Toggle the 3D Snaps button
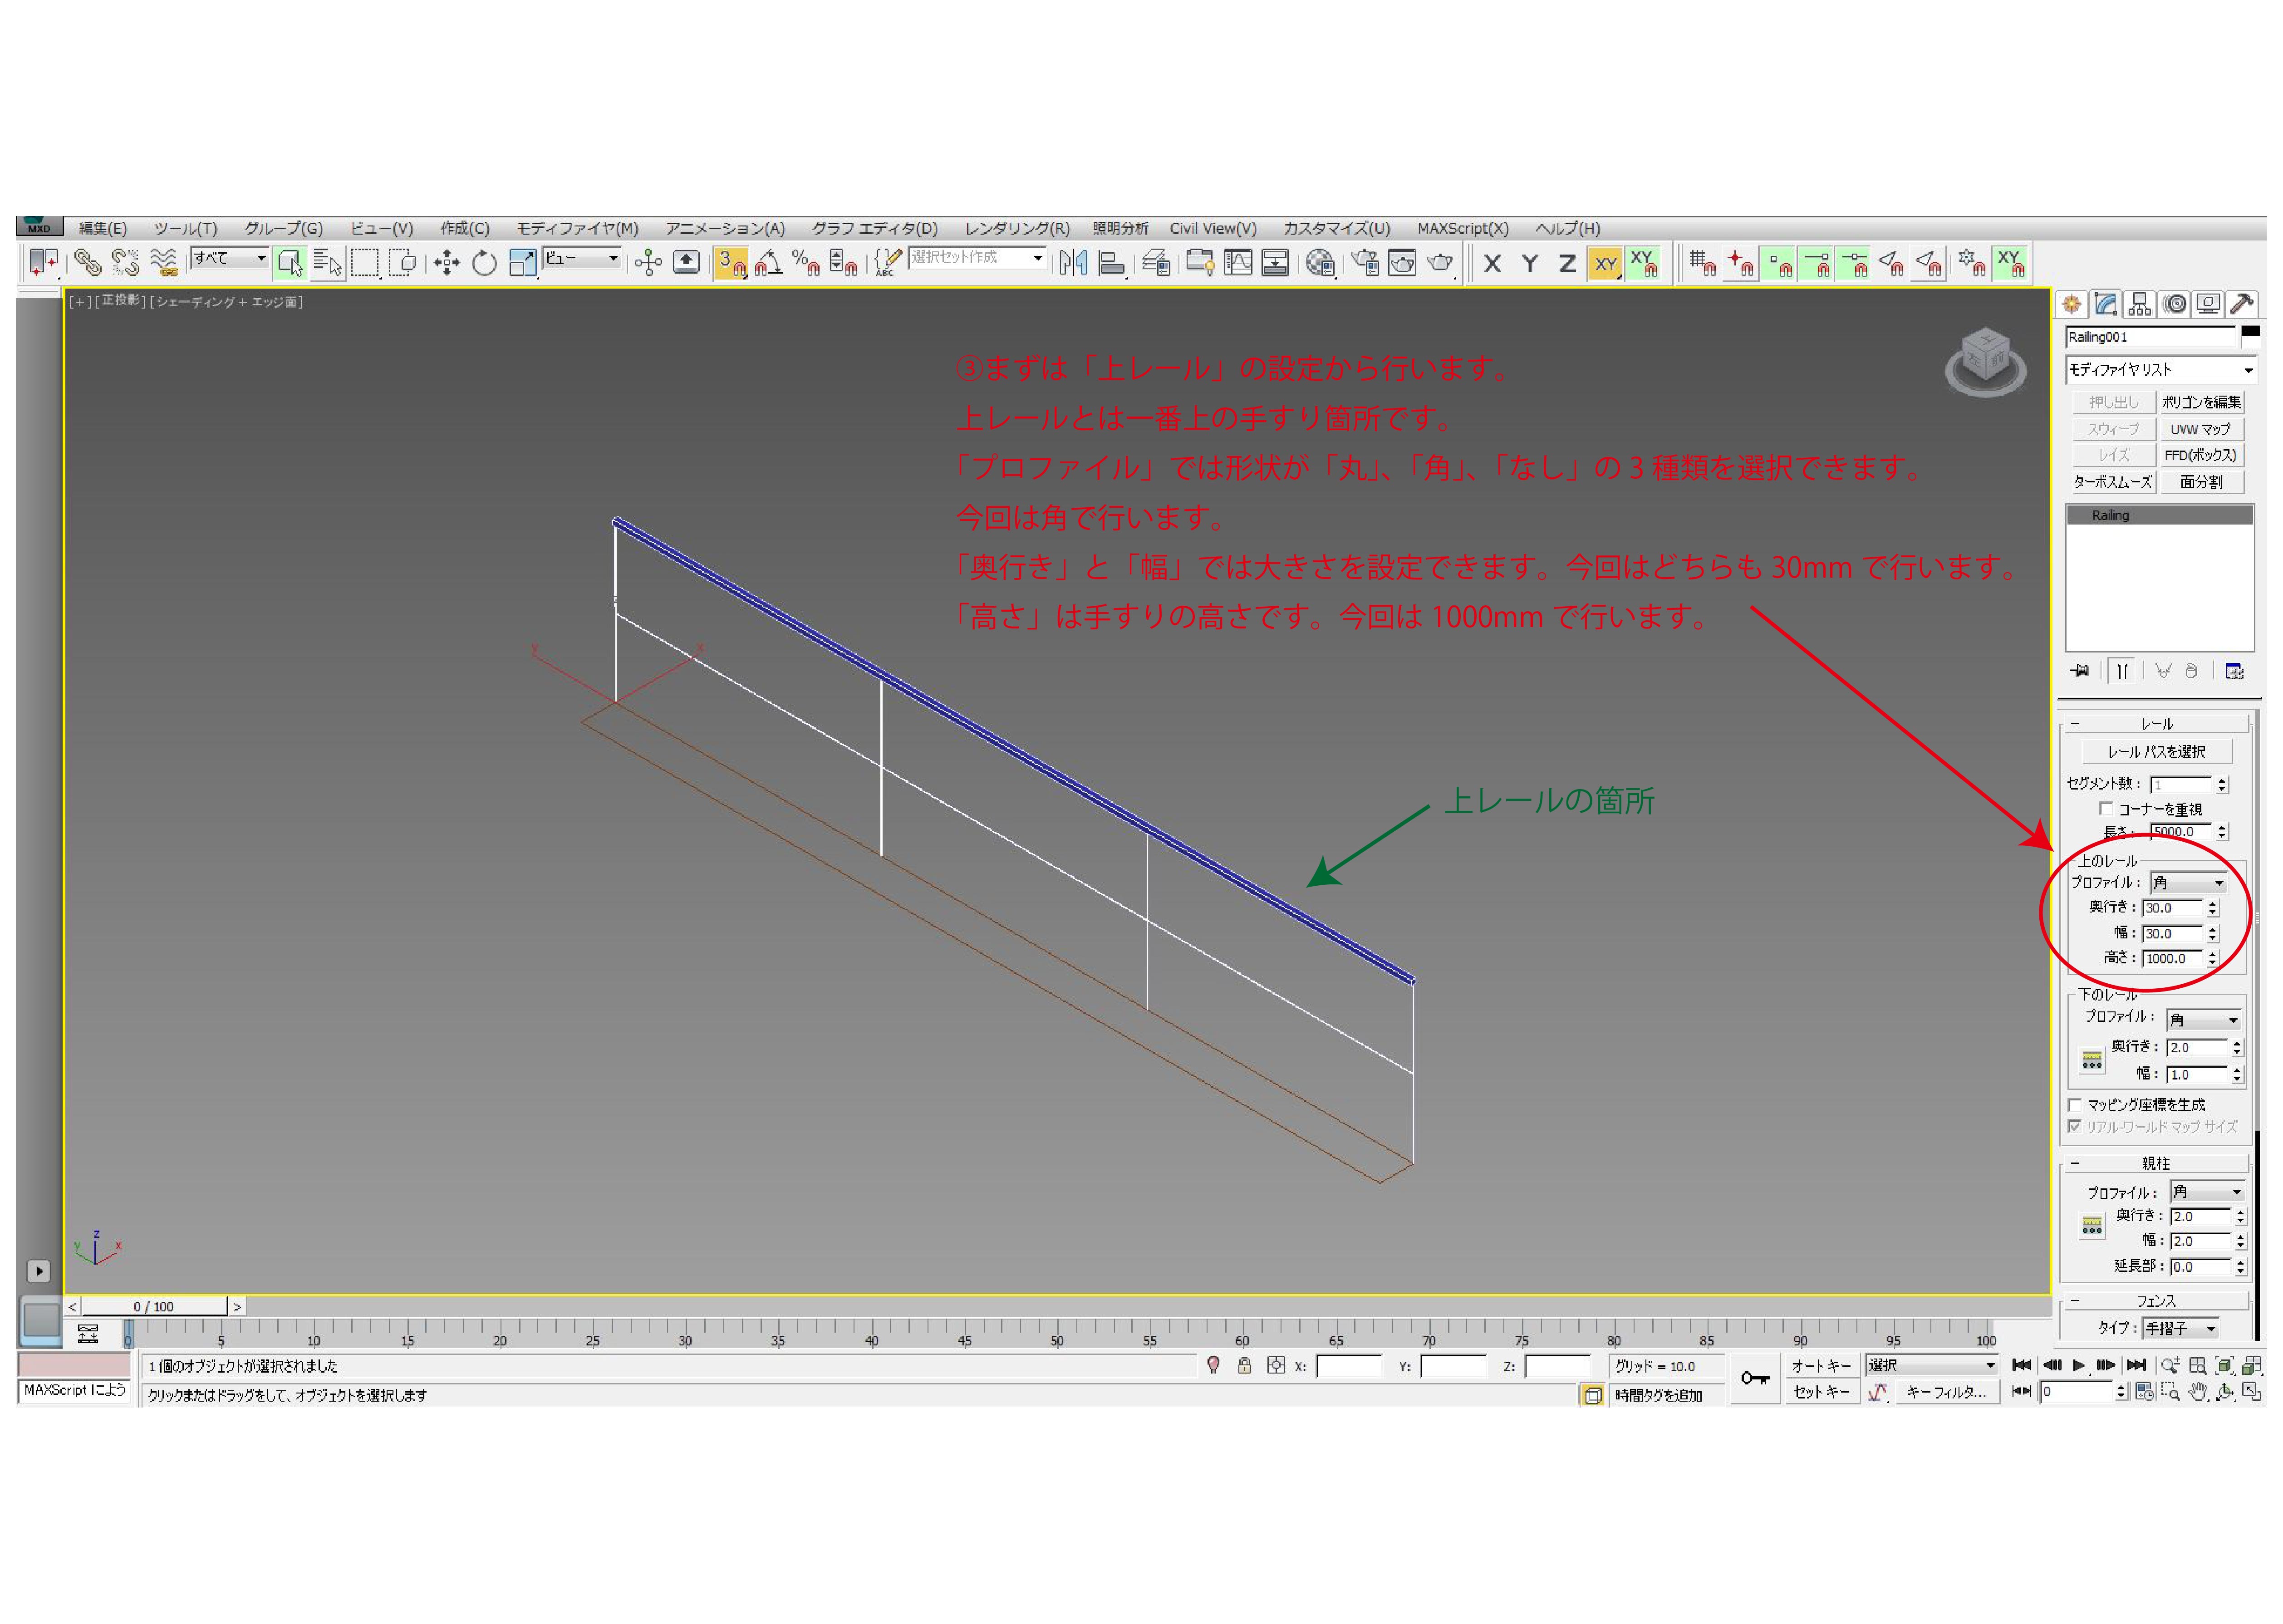The image size is (2283, 1624). [731, 263]
